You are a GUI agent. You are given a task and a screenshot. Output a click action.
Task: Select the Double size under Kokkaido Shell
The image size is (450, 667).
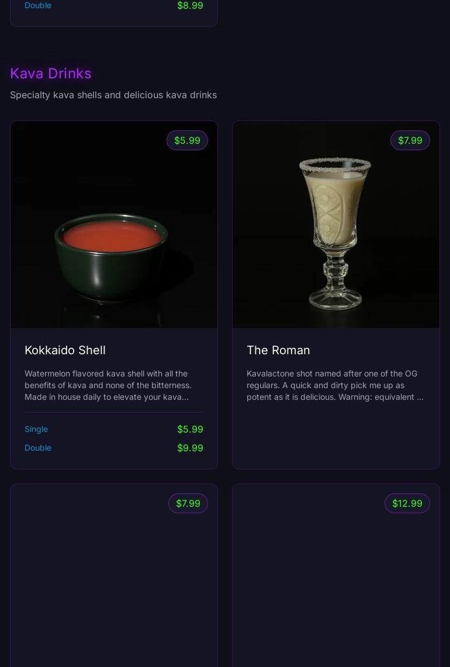tap(37, 448)
